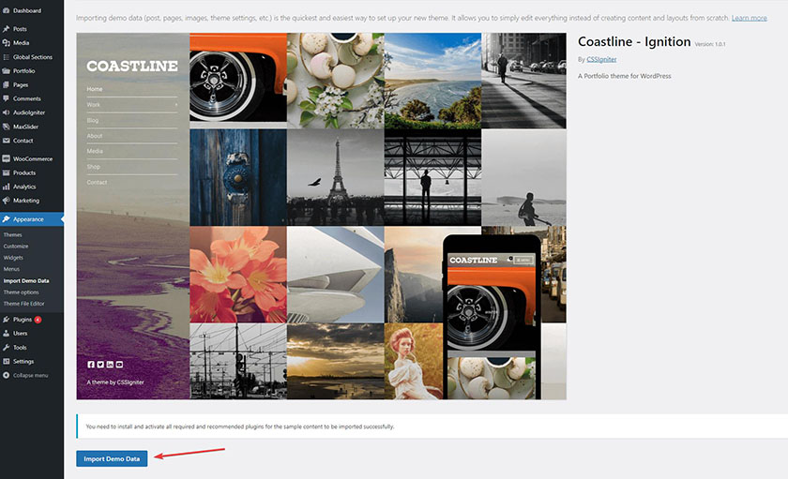Open the Pages menu item label

coord(21,85)
